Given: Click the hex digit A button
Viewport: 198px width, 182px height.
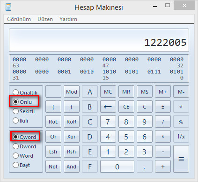Looking at the screenshot, I should click(x=90, y=92).
